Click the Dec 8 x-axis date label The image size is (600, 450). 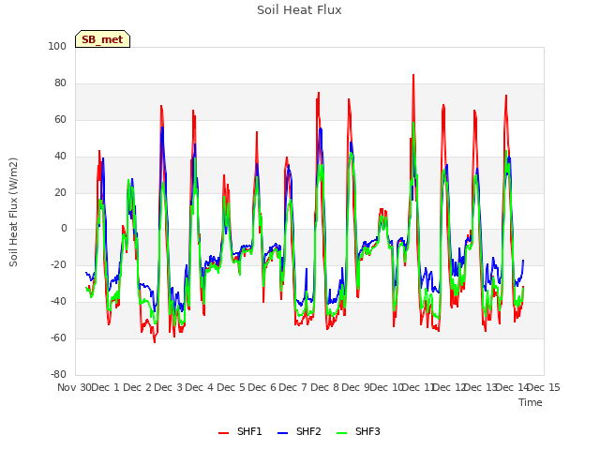click(325, 387)
